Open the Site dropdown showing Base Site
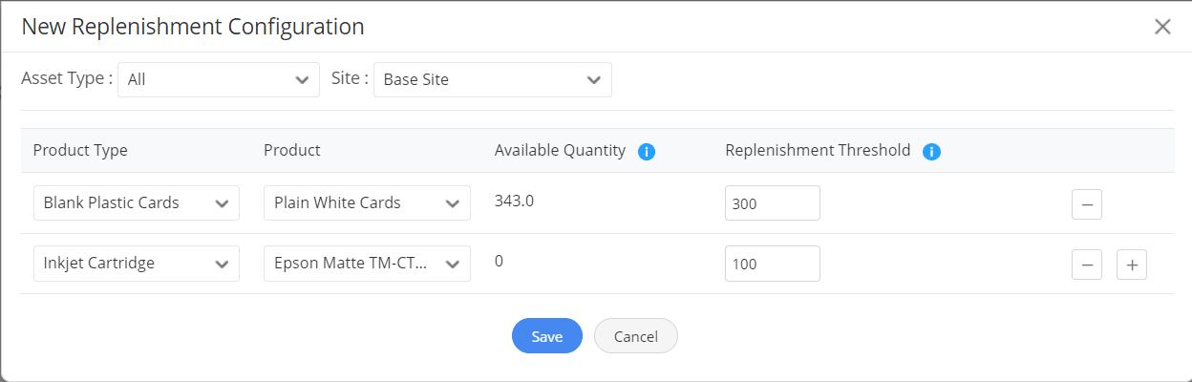Viewport: 1192px width, 382px height. 492,80
